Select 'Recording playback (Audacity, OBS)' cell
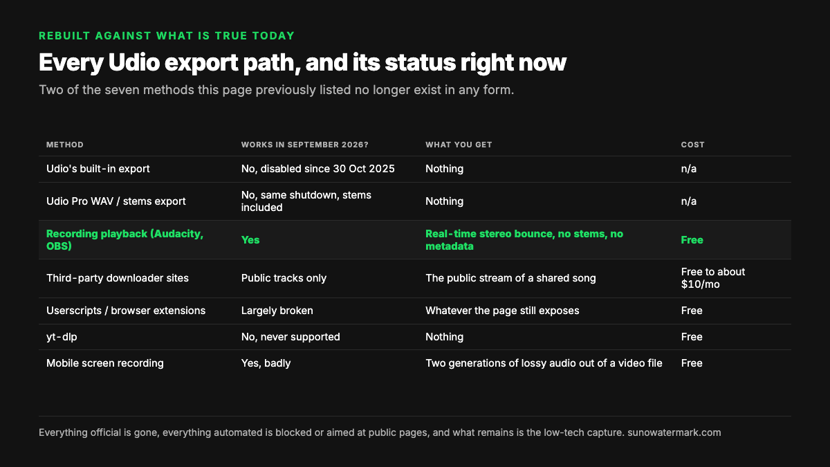Image resolution: width=830 pixels, height=467 pixels. (125, 240)
